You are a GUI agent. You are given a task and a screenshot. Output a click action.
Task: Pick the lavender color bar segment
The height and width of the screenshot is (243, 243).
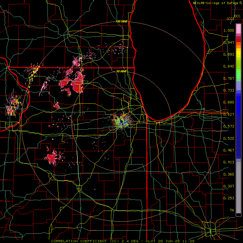click(x=238, y=86)
